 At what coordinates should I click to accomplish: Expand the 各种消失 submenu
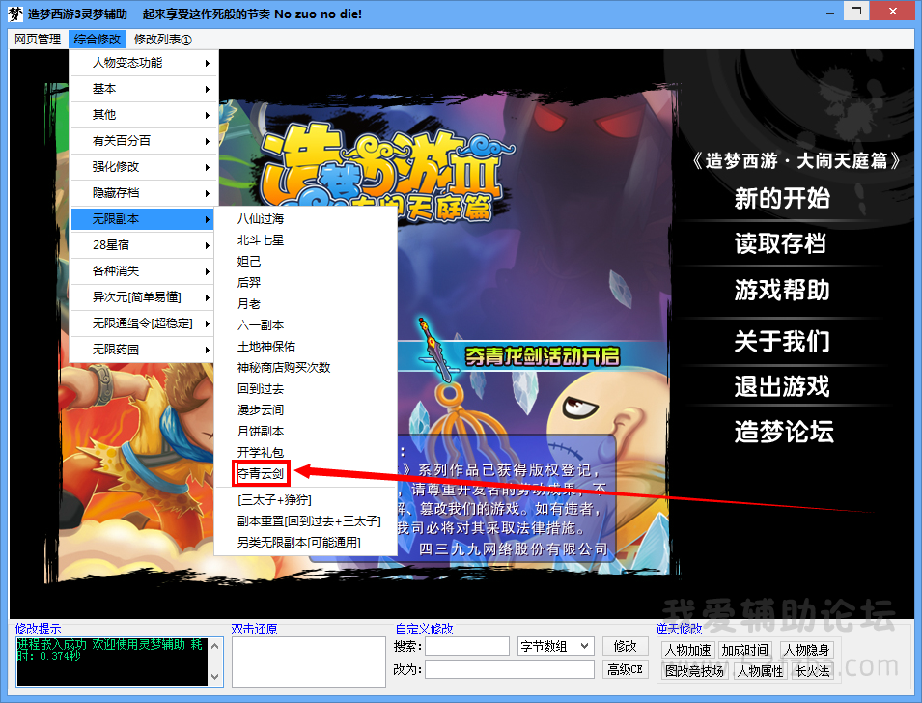coord(144,271)
